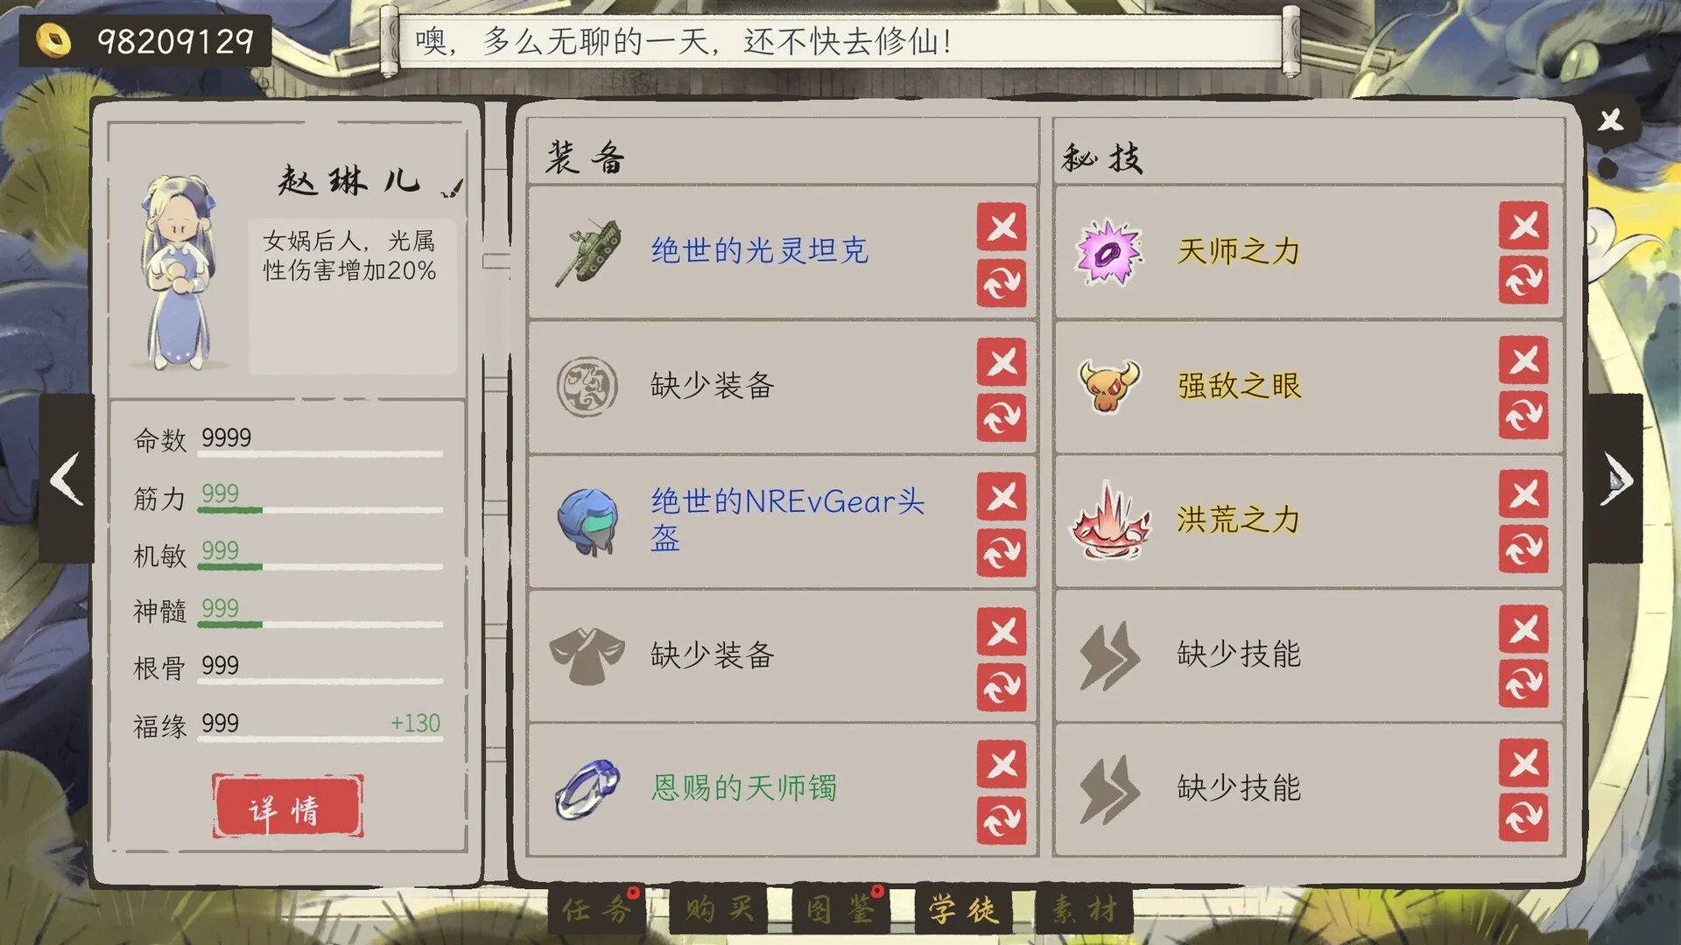Go to the previous disciple with left arrow
The width and height of the screenshot is (1681, 945).
click(67, 479)
